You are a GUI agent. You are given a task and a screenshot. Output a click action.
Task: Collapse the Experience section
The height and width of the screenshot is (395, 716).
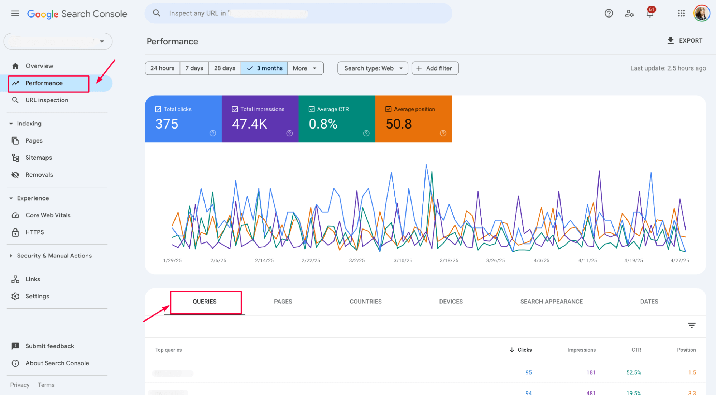[x=11, y=198]
